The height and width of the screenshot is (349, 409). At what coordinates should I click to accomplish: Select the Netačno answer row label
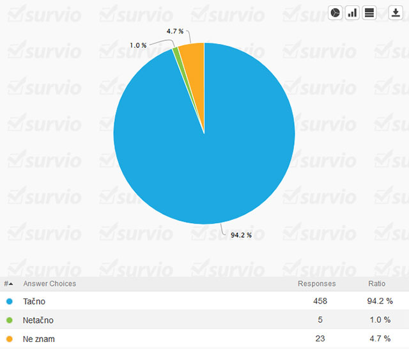38,320
